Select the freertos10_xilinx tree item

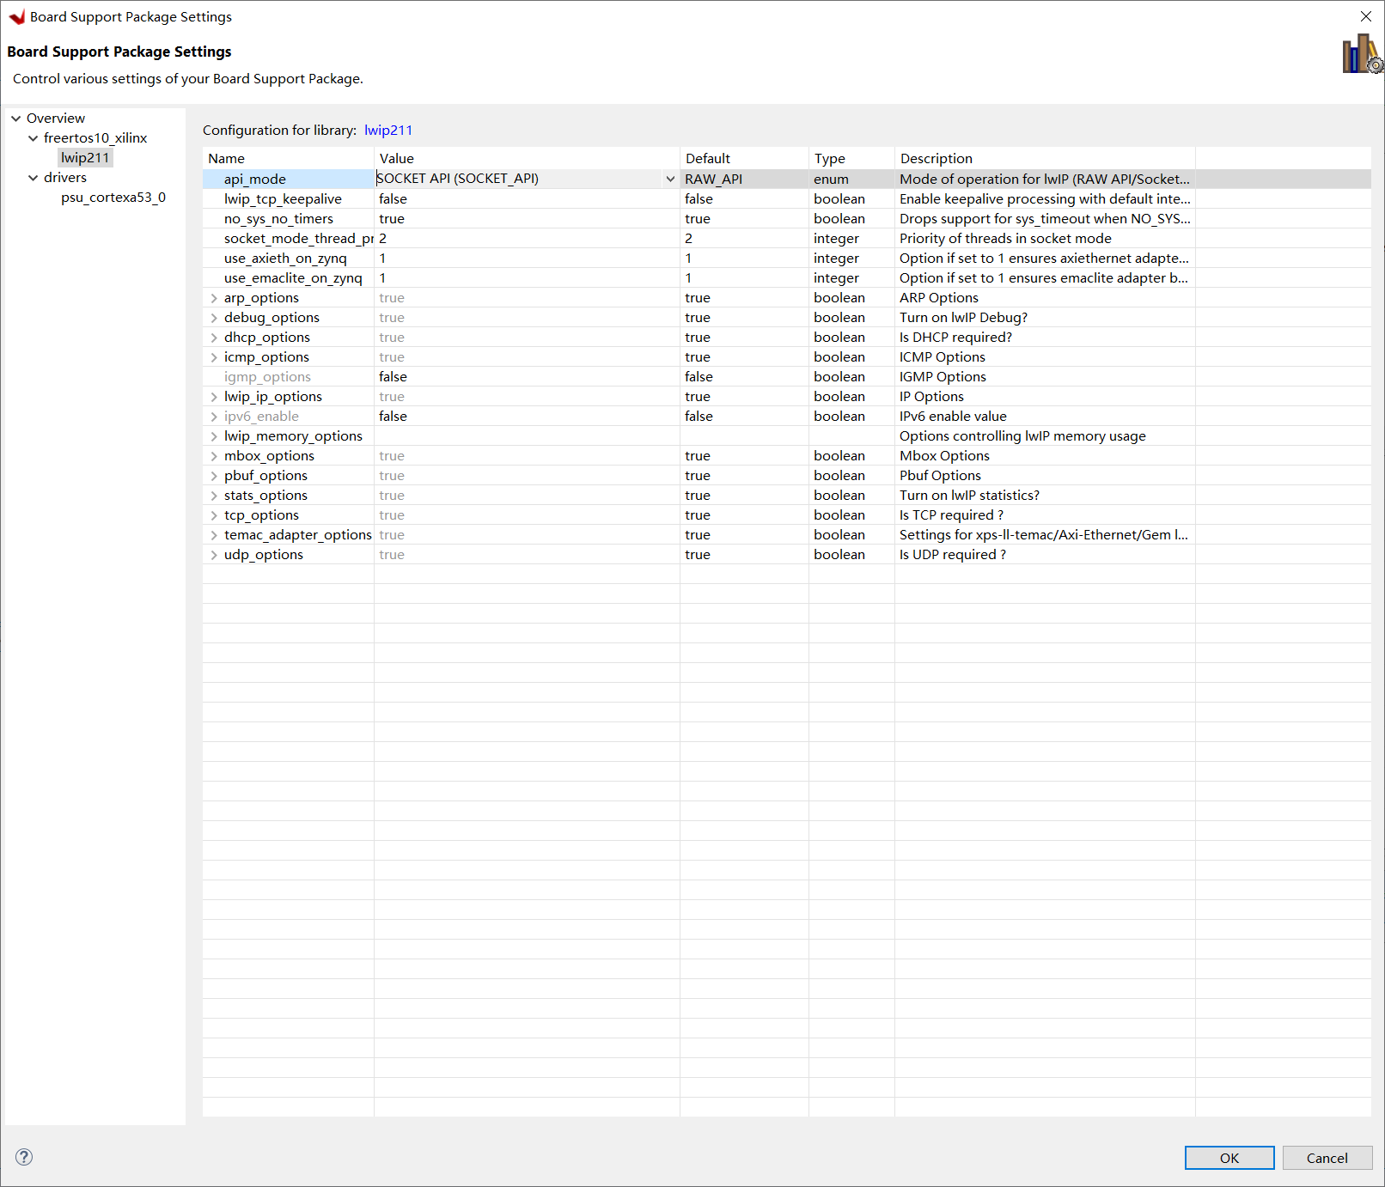point(95,138)
